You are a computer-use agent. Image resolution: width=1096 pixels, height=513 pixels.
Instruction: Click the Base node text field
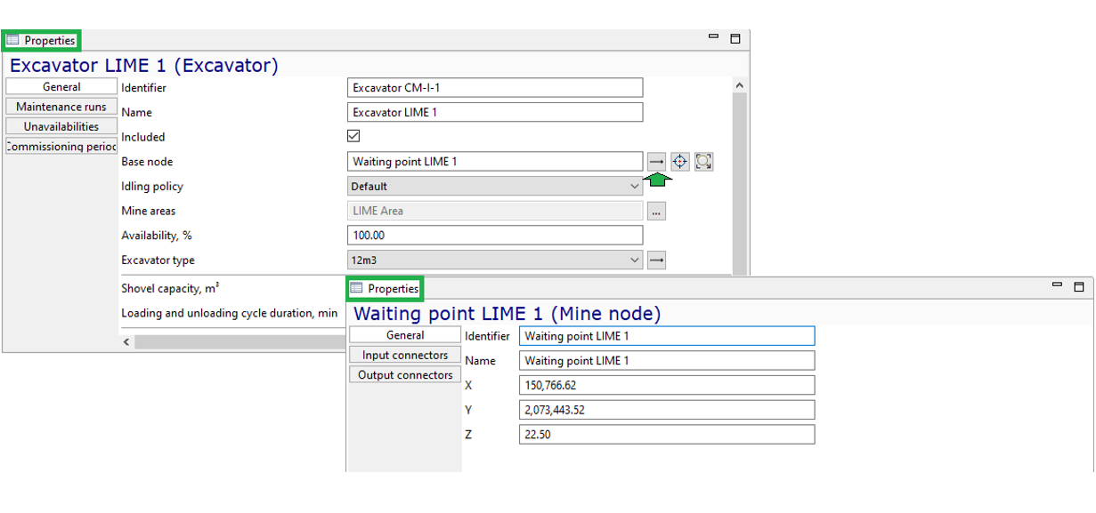coord(495,161)
